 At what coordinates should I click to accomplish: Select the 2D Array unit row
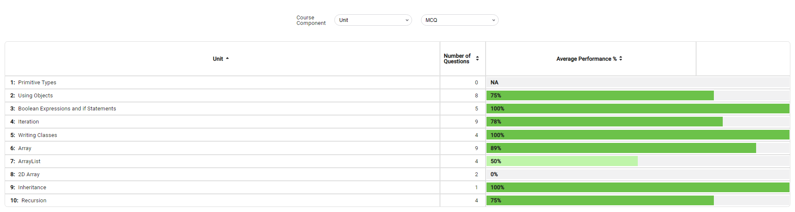29,174
